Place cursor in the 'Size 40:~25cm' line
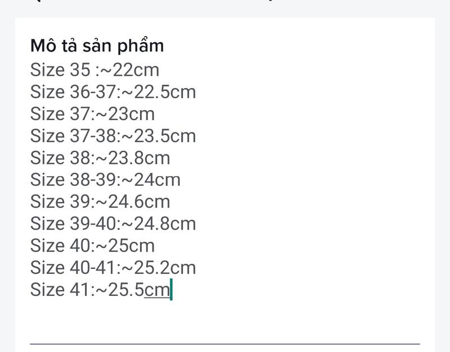Screen dimensions: 450x352 (92, 245)
